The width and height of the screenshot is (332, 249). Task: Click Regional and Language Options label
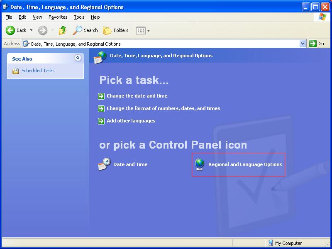click(245, 164)
